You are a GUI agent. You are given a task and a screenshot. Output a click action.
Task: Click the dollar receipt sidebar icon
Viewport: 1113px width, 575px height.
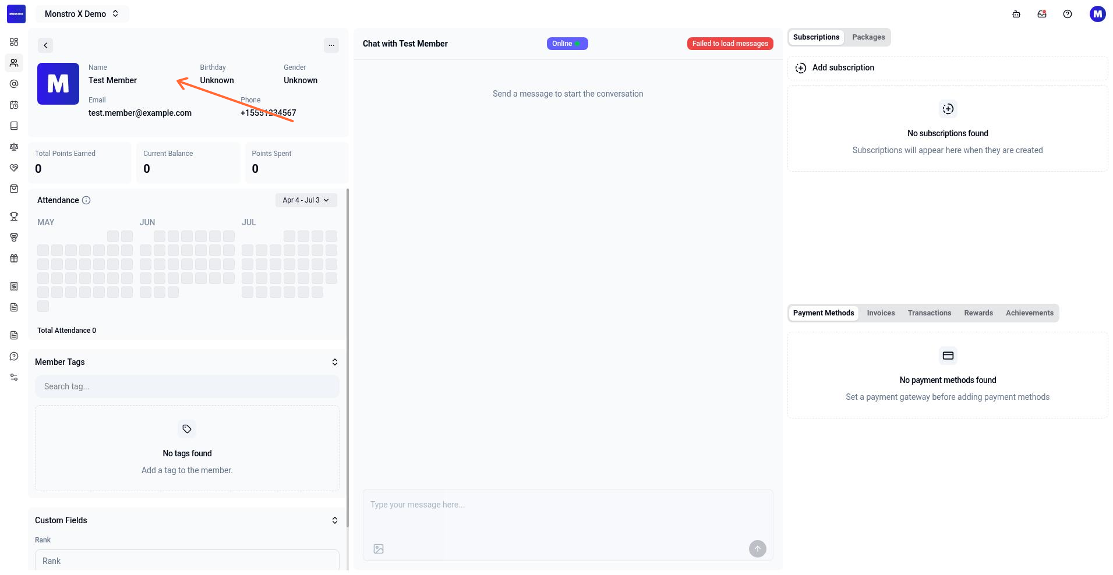tap(14, 286)
